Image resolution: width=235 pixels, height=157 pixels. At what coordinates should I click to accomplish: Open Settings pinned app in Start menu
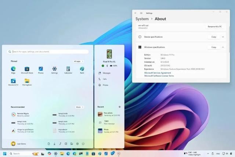point(54,70)
